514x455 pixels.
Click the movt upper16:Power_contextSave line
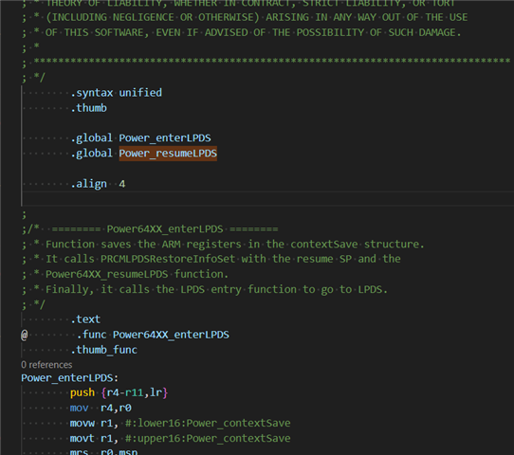point(180,438)
